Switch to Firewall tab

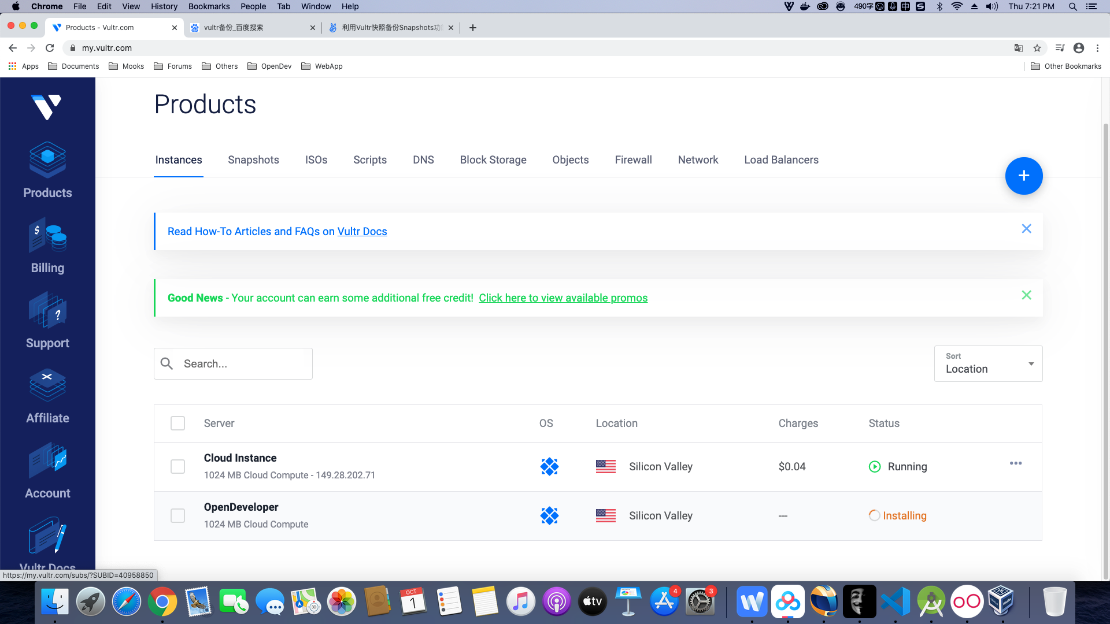[x=633, y=160]
